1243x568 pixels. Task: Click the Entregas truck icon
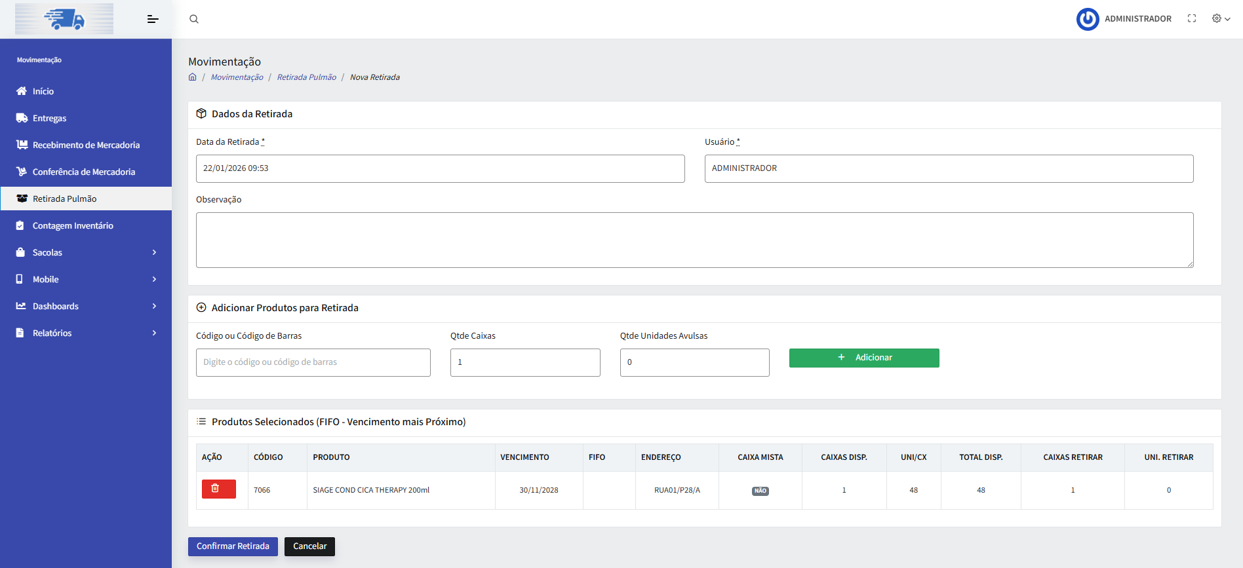(x=22, y=118)
